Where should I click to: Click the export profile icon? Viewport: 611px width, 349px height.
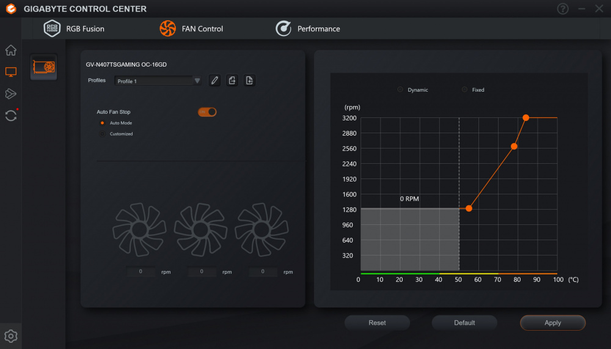tap(232, 80)
